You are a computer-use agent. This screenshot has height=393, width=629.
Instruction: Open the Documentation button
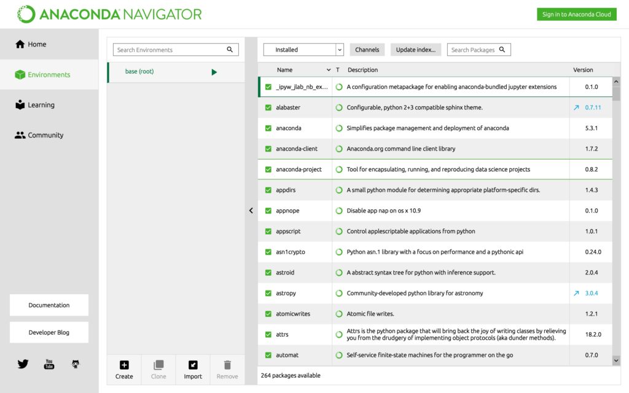point(49,305)
